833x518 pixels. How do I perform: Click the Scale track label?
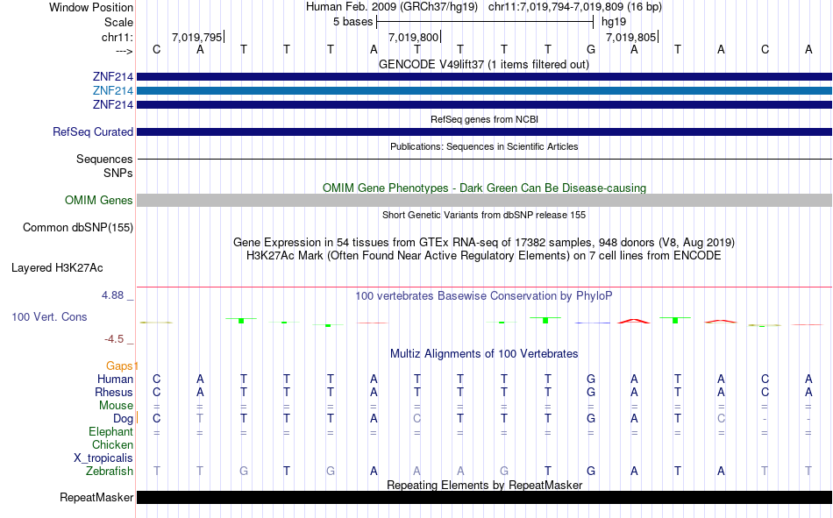click(118, 22)
